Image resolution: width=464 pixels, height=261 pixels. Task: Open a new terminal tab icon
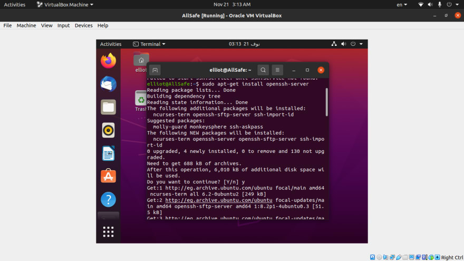point(155,70)
